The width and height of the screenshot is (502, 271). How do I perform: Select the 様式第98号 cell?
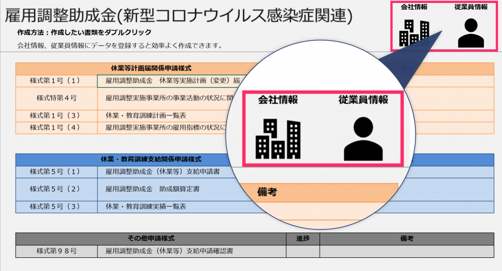click(56, 251)
